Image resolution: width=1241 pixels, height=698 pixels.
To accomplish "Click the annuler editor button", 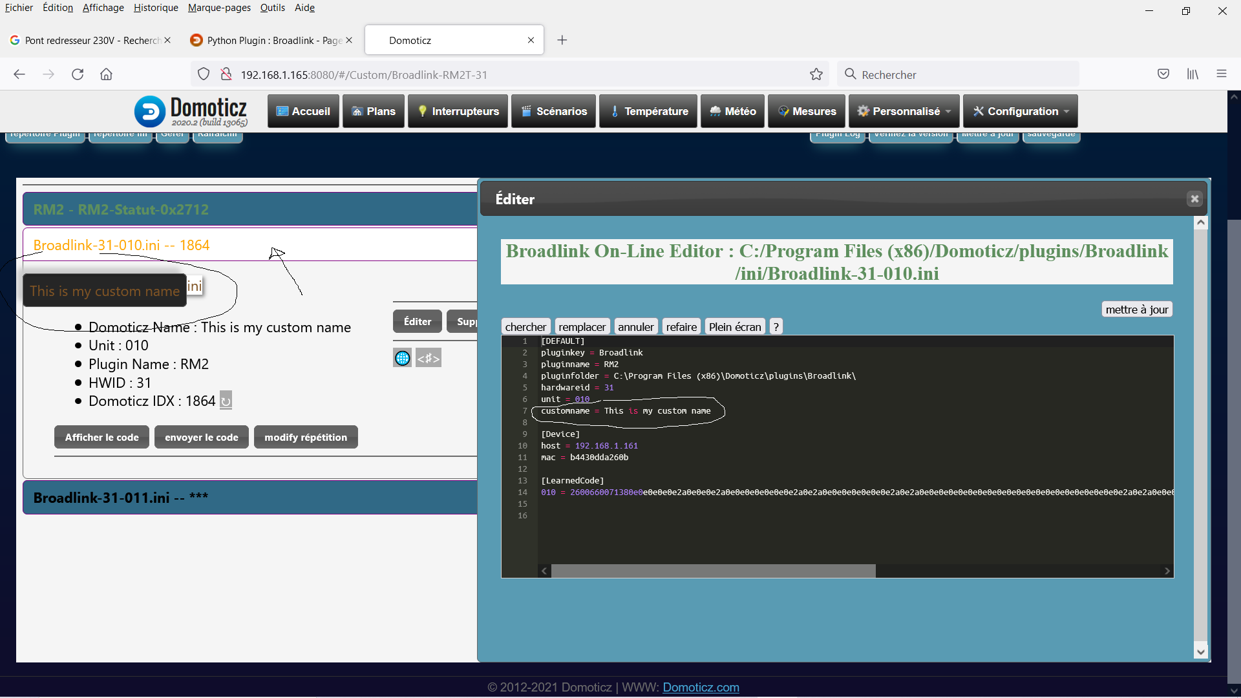I will coord(635,327).
